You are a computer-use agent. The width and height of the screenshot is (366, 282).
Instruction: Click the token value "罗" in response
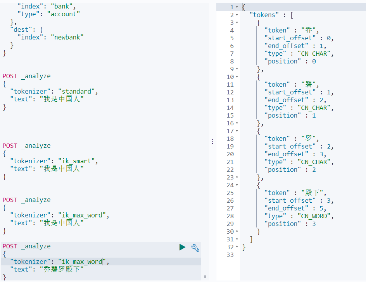309,138
